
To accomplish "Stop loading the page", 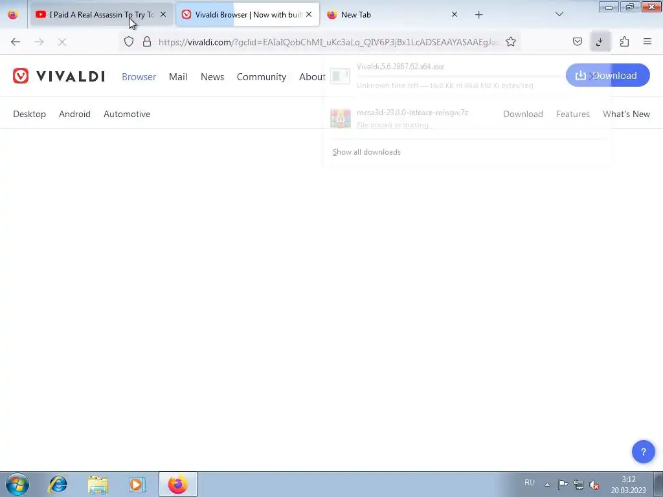I will [62, 42].
